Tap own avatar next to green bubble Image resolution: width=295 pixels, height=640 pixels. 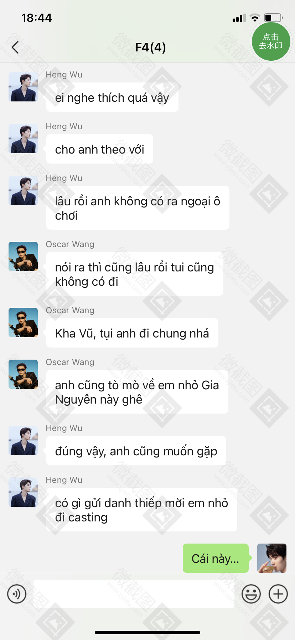(x=272, y=558)
